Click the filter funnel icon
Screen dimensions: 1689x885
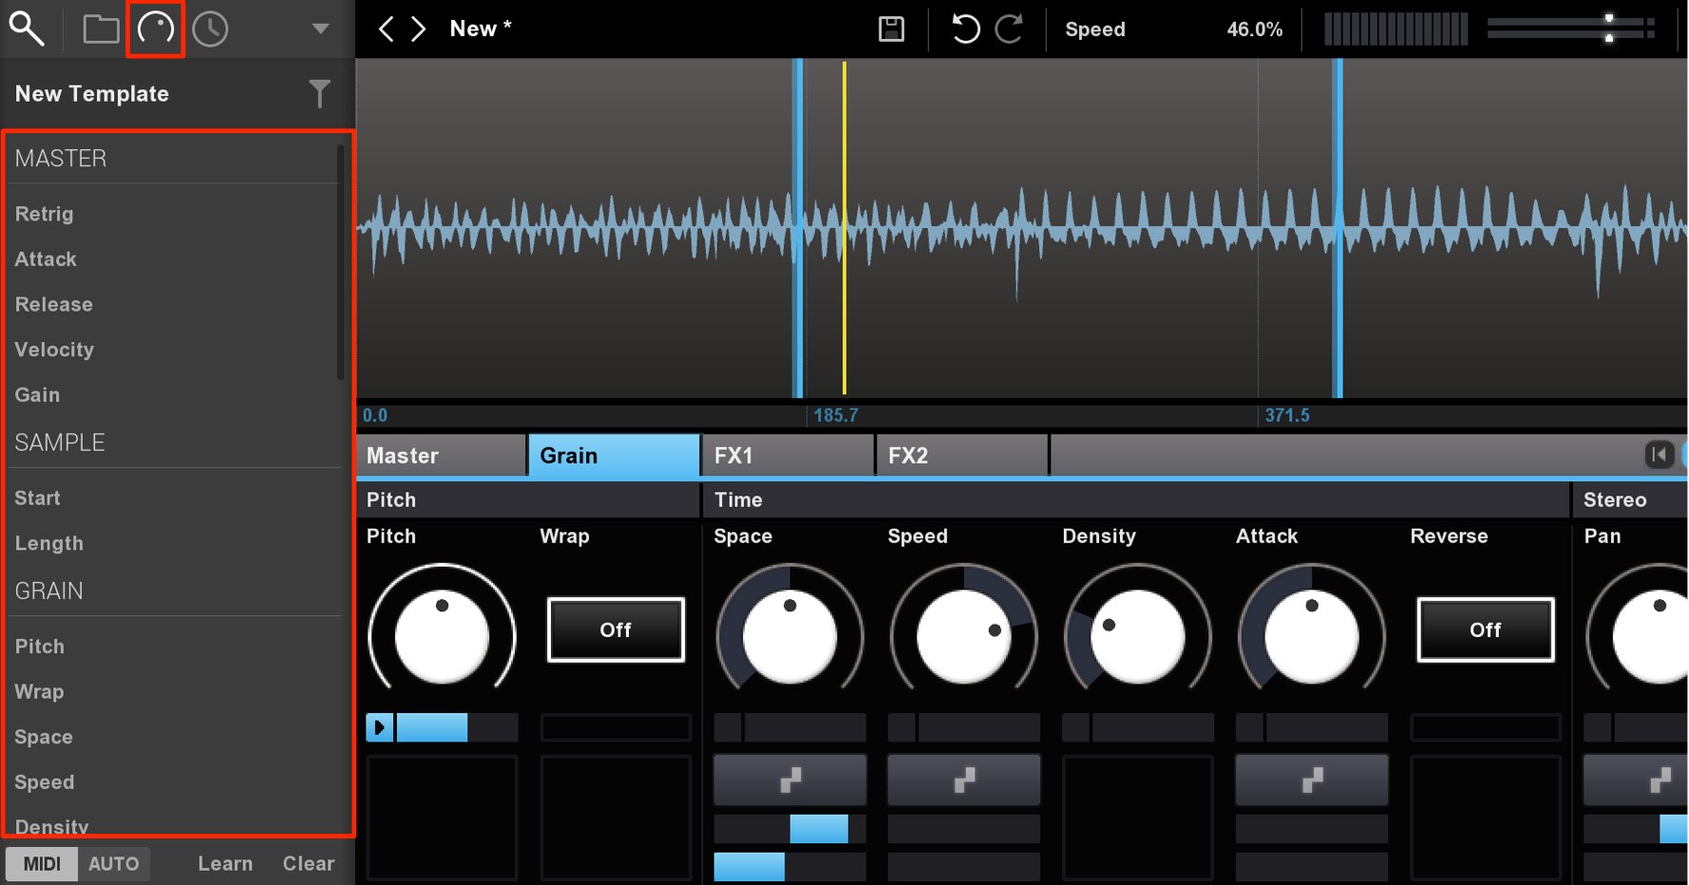pyautogui.click(x=320, y=93)
